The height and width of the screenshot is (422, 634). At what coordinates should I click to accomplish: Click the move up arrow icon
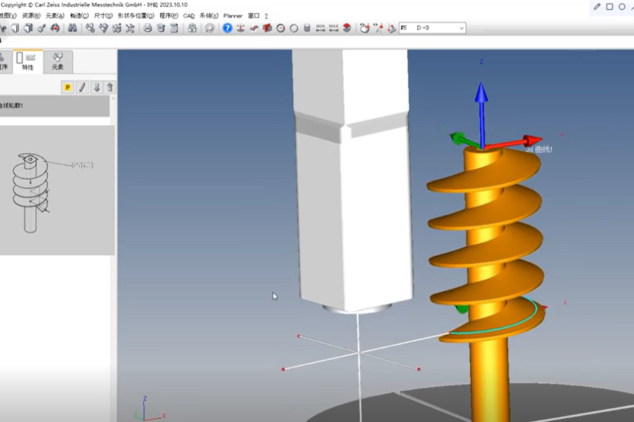tap(110, 87)
